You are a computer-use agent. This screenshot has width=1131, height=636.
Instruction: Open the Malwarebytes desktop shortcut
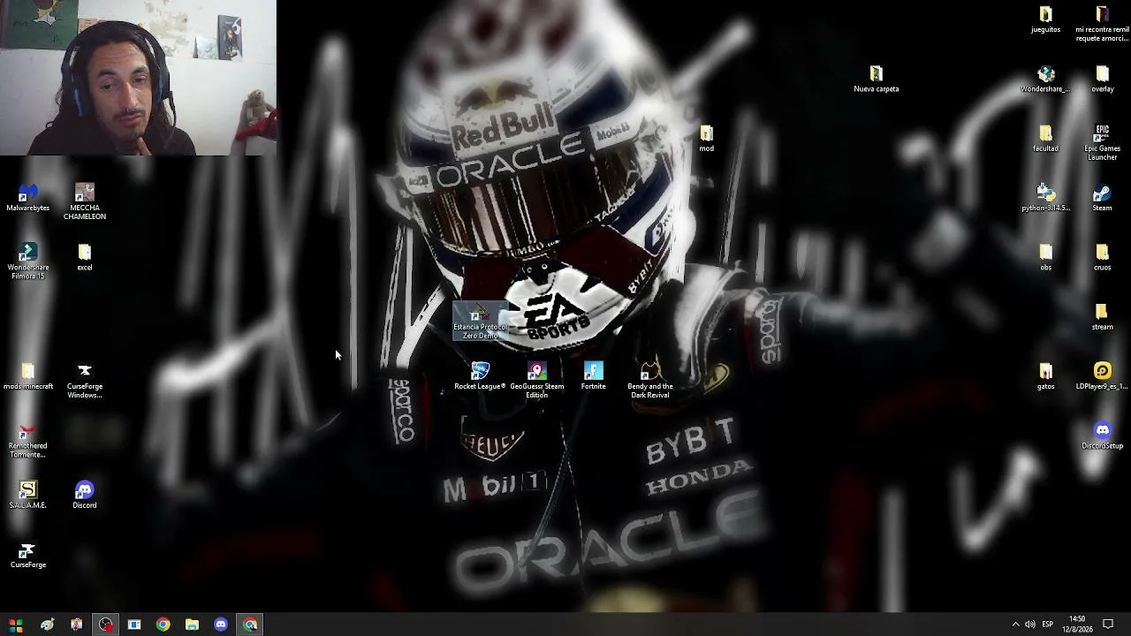tap(28, 198)
